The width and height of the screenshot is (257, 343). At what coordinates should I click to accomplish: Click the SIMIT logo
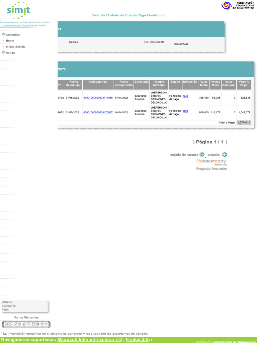point(18,10)
